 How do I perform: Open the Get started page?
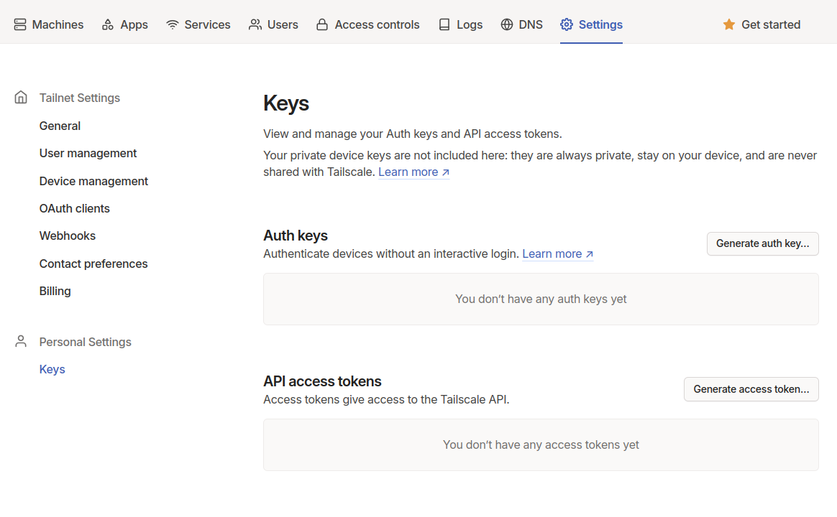[761, 24]
